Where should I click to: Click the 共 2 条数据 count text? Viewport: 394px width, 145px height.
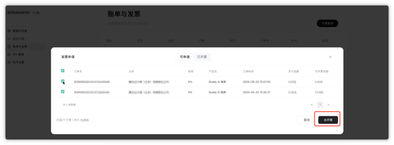pos(69,105)
